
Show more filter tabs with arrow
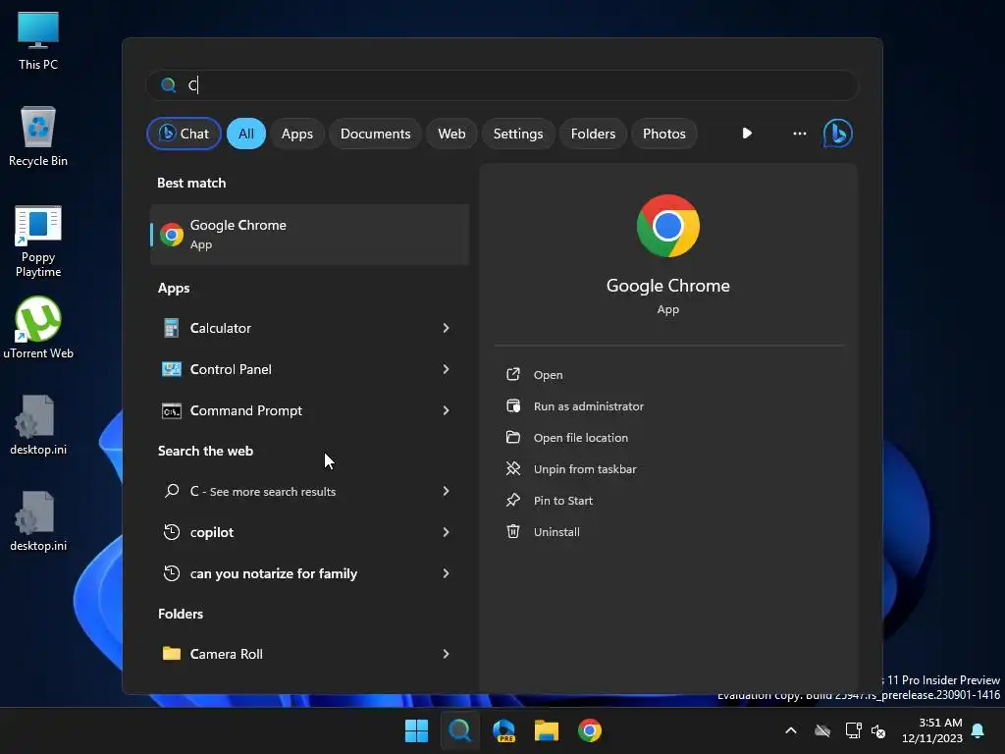pos(747,134)
